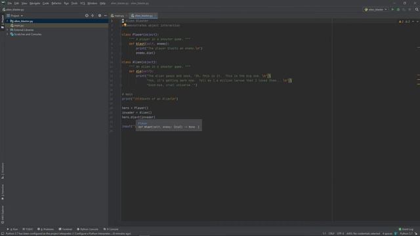Expand External Libraries node
The image size is (420, 236).
7,30
